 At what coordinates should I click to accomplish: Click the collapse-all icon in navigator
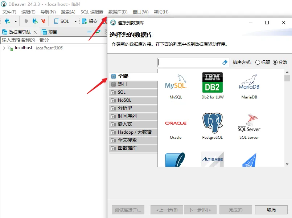click(90, 32)
